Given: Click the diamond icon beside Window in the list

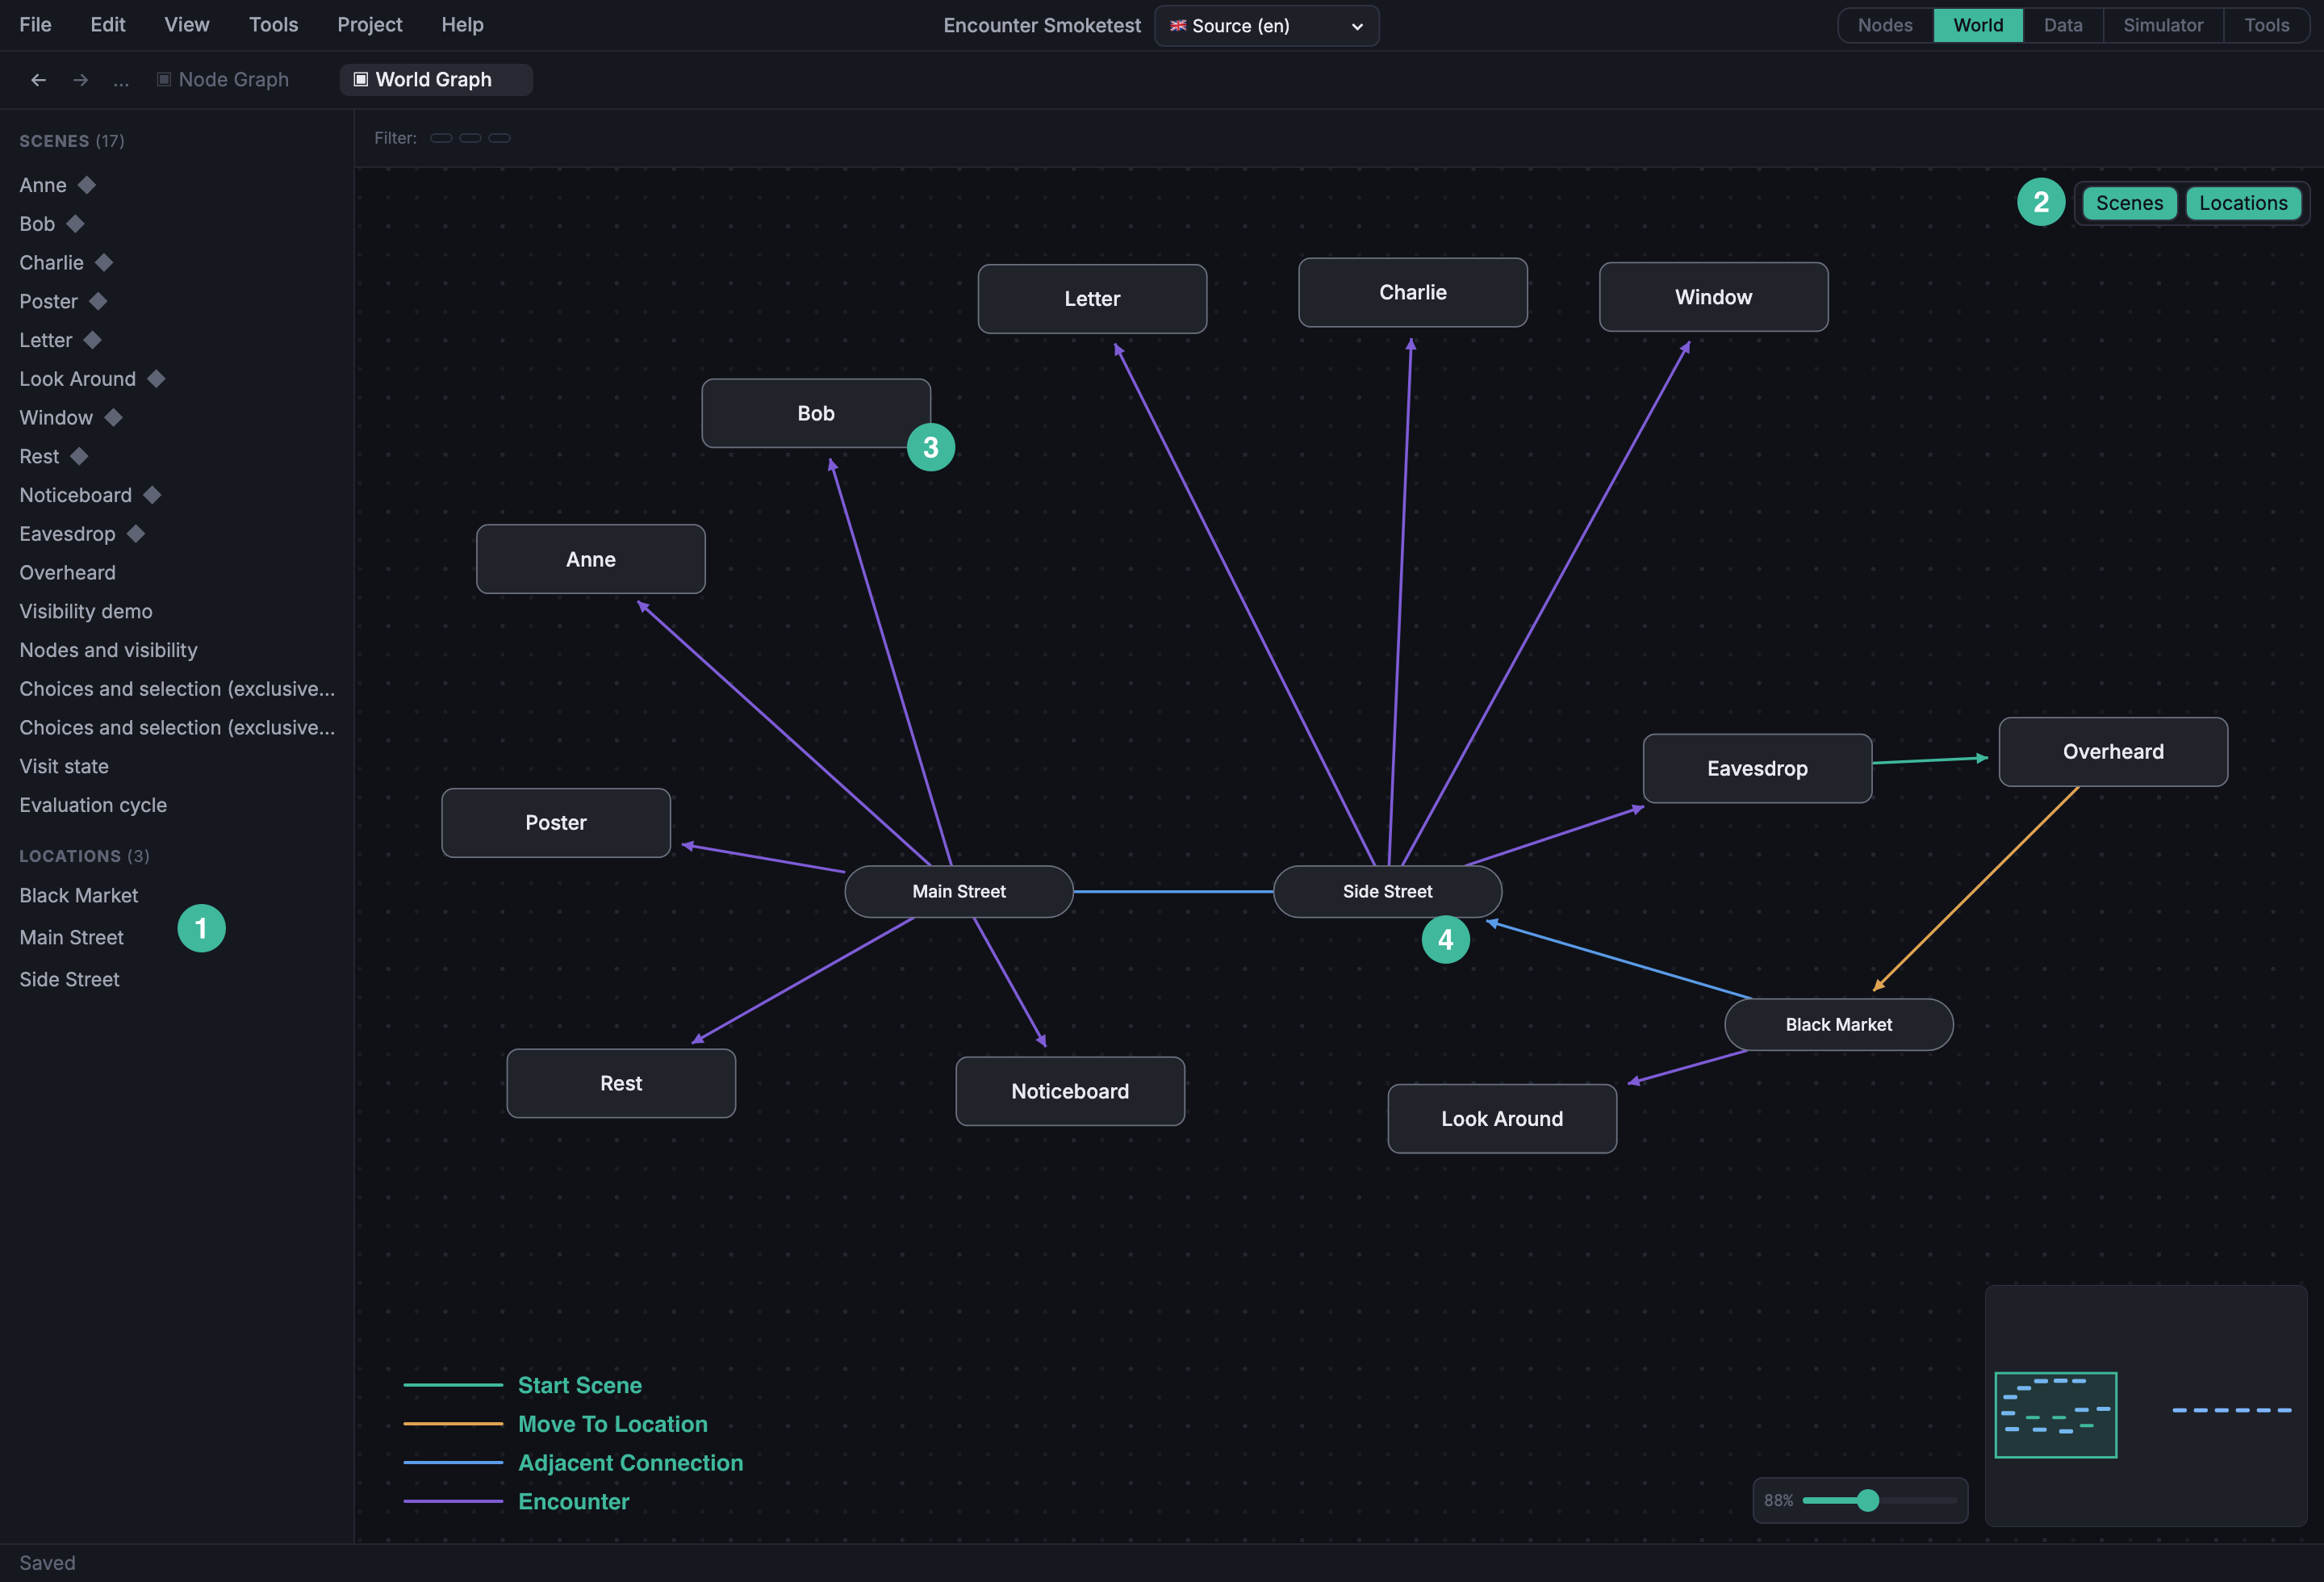Looking at the screenshot, I should click(x=113, y=417).
